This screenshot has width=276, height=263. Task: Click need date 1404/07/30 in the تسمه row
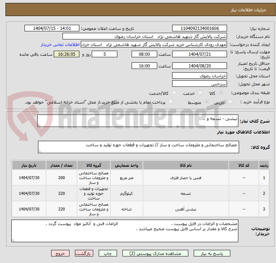29,193
